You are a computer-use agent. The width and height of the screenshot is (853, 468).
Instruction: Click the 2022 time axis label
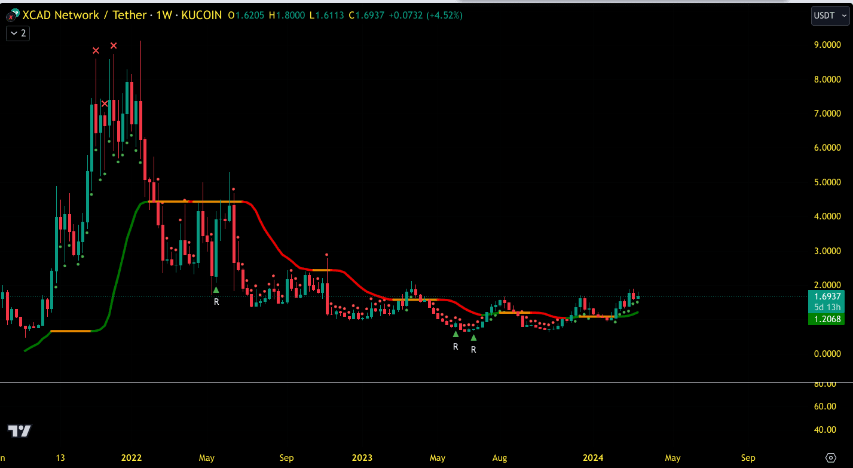(x=132, y=458)
